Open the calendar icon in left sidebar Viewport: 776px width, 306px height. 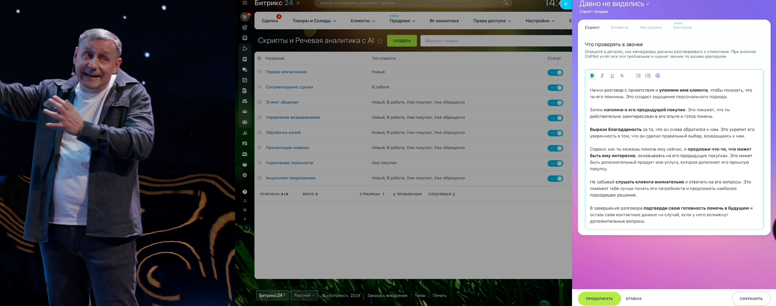pyautogui.click(x=245, y=80)
